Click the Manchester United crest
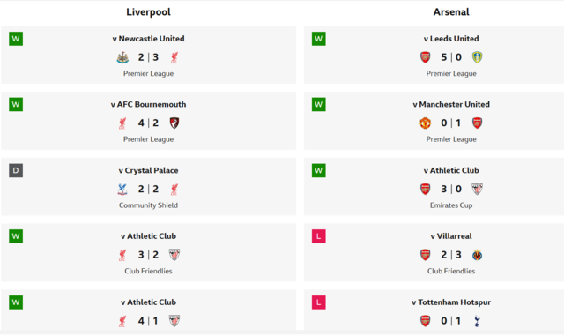 tap(425, 123)
